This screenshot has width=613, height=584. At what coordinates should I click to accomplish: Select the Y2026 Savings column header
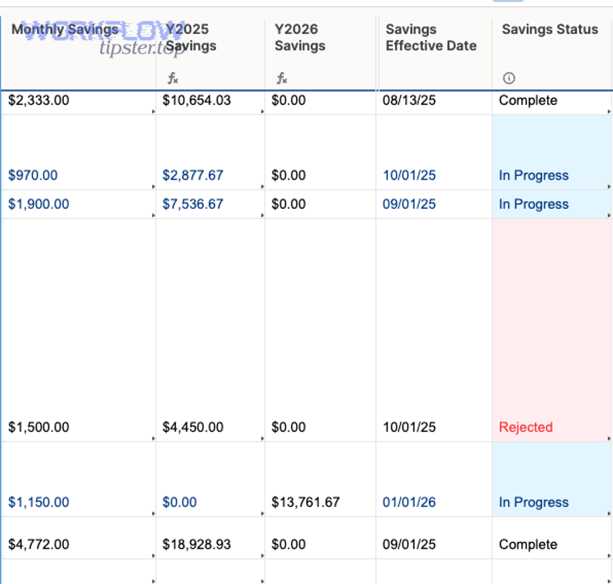tap(300, 38)
